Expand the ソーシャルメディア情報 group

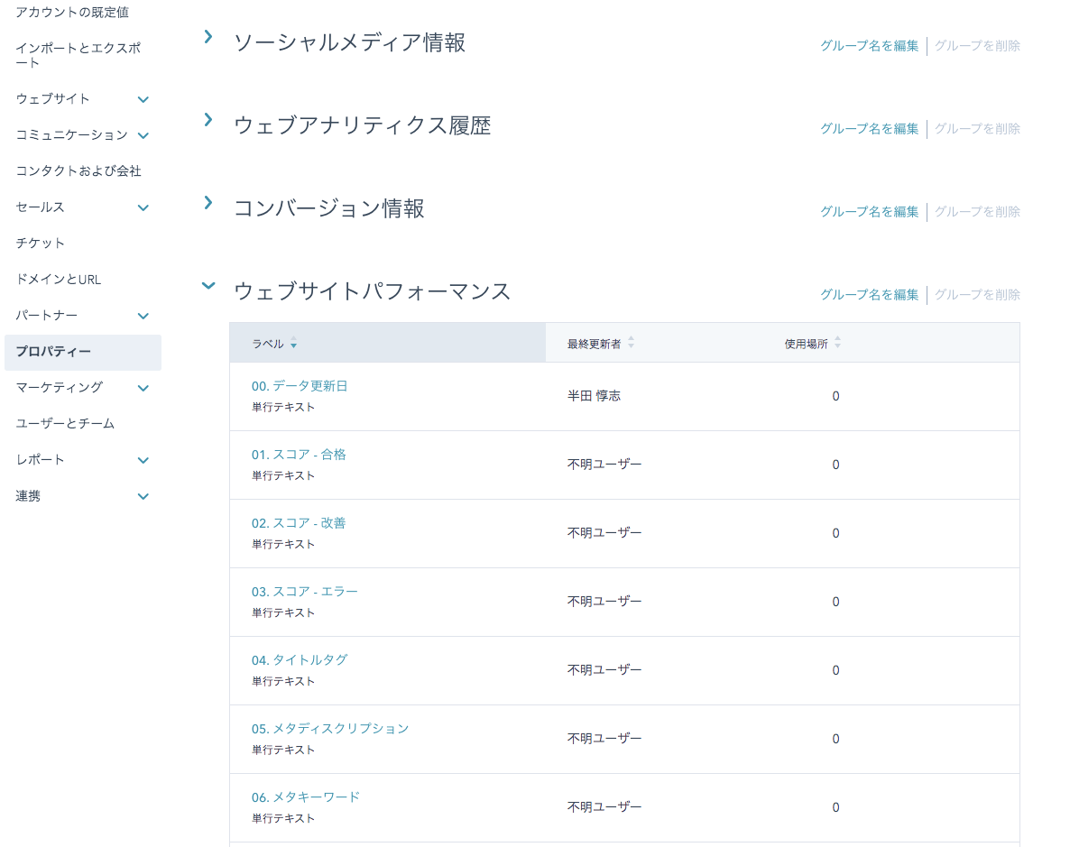[x=208, y=37]
